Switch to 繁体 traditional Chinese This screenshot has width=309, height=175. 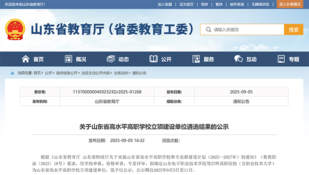point(219,4)
